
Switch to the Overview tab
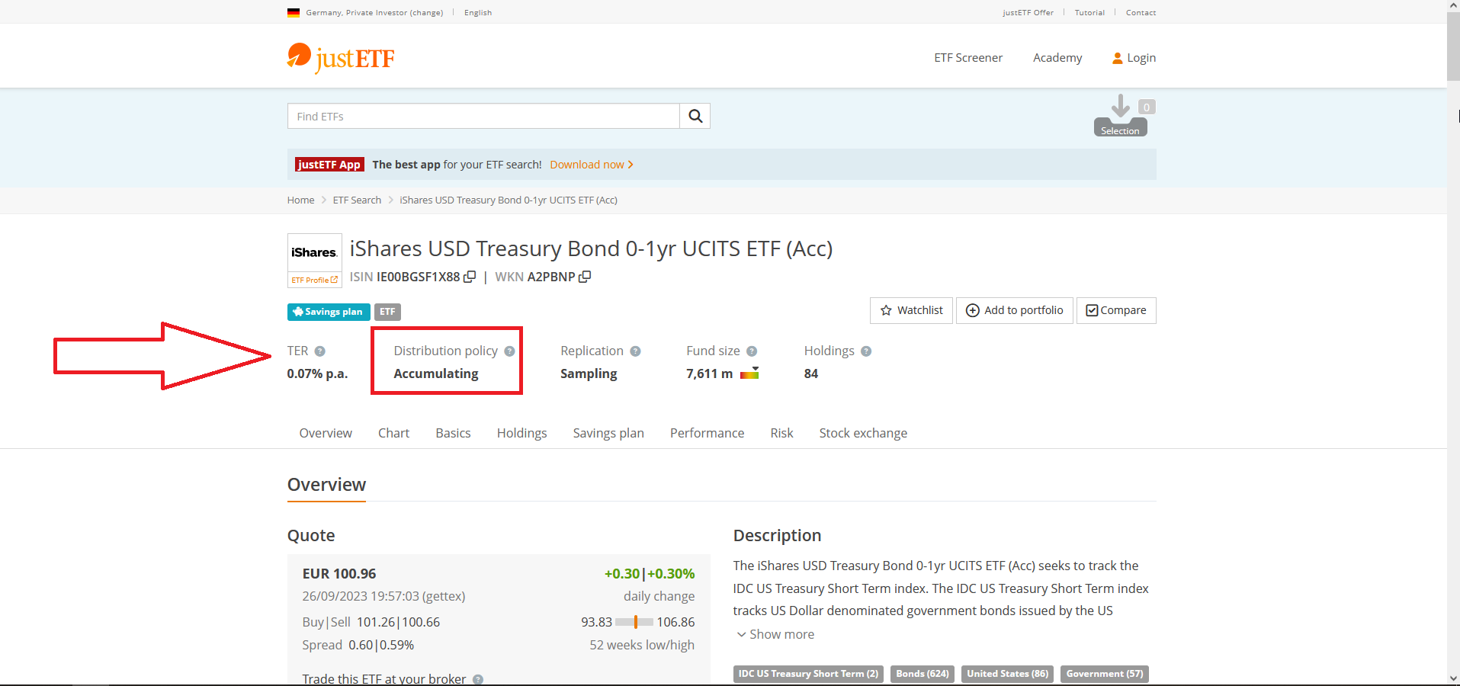(x=326, y=433)
